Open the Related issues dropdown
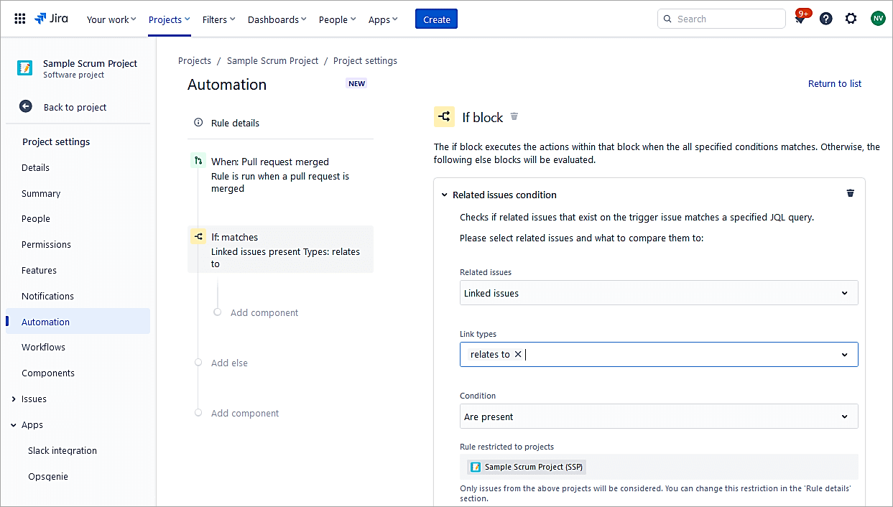This screenshot has height=507, width=893. pos(658,293)
